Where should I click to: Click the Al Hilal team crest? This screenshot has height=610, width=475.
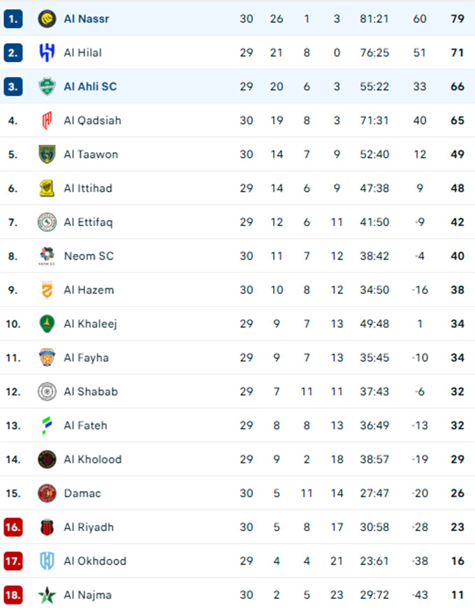point(47,52)
